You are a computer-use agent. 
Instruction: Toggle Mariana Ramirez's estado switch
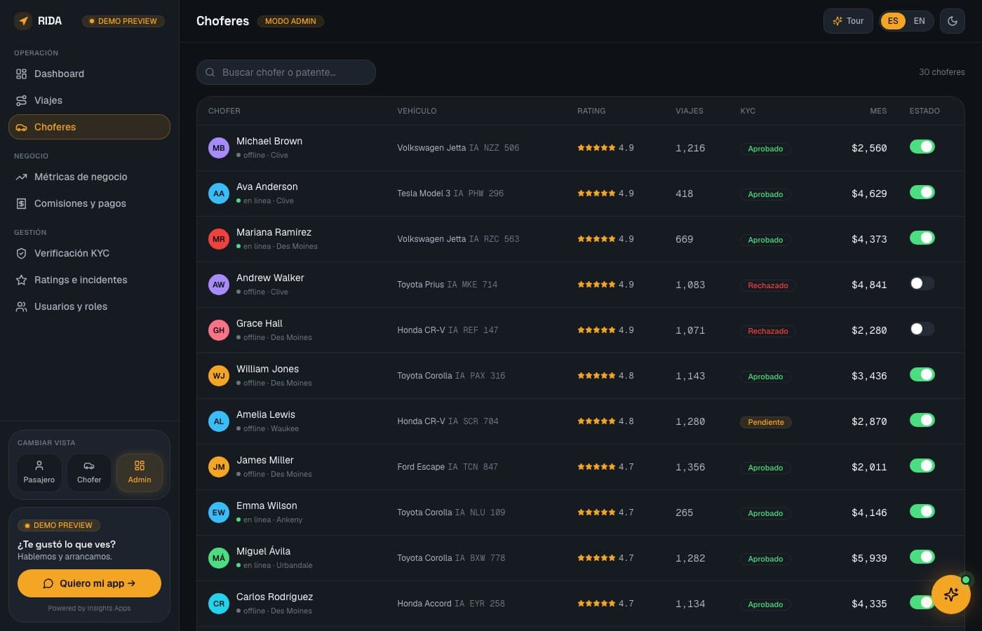[x=922, y=238]
